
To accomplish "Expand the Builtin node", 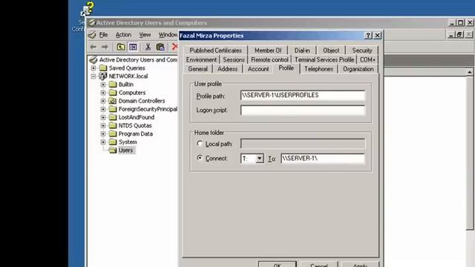I will click(x=103, y=85).
